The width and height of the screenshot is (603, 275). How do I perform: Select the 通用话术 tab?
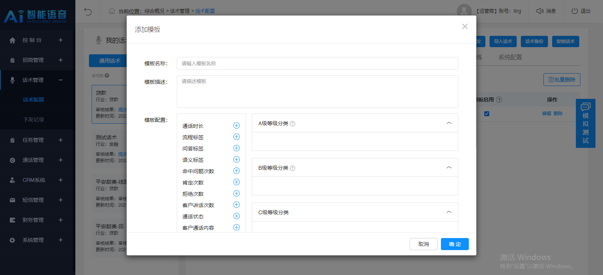(x=110, y=61)
